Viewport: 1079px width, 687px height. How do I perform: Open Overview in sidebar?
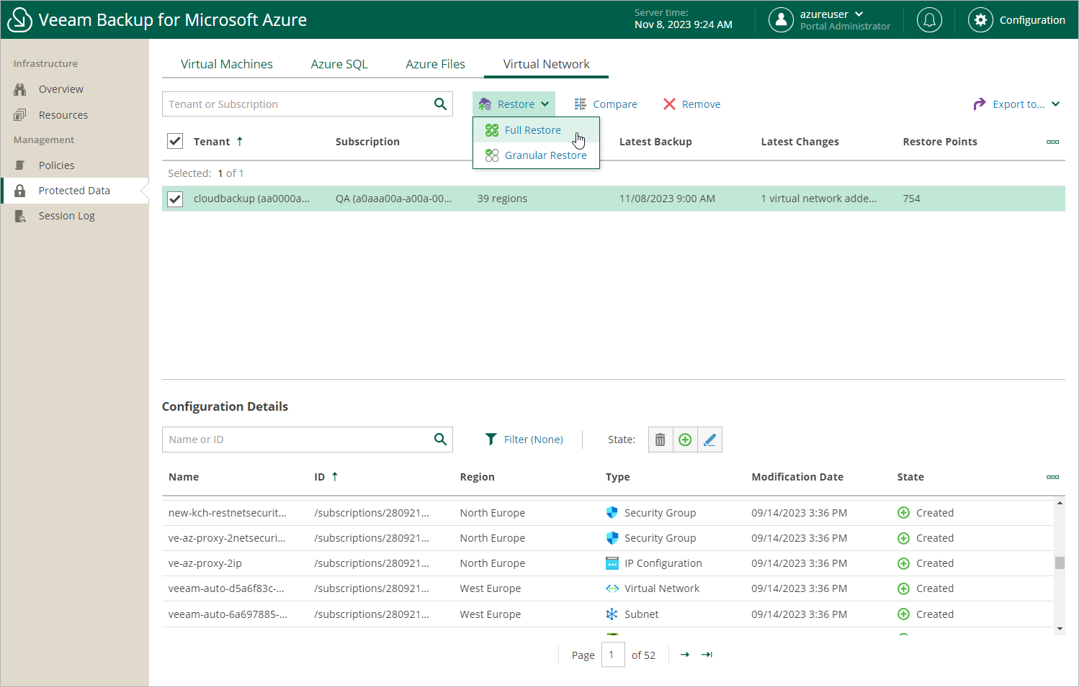[x=75, y=89]
